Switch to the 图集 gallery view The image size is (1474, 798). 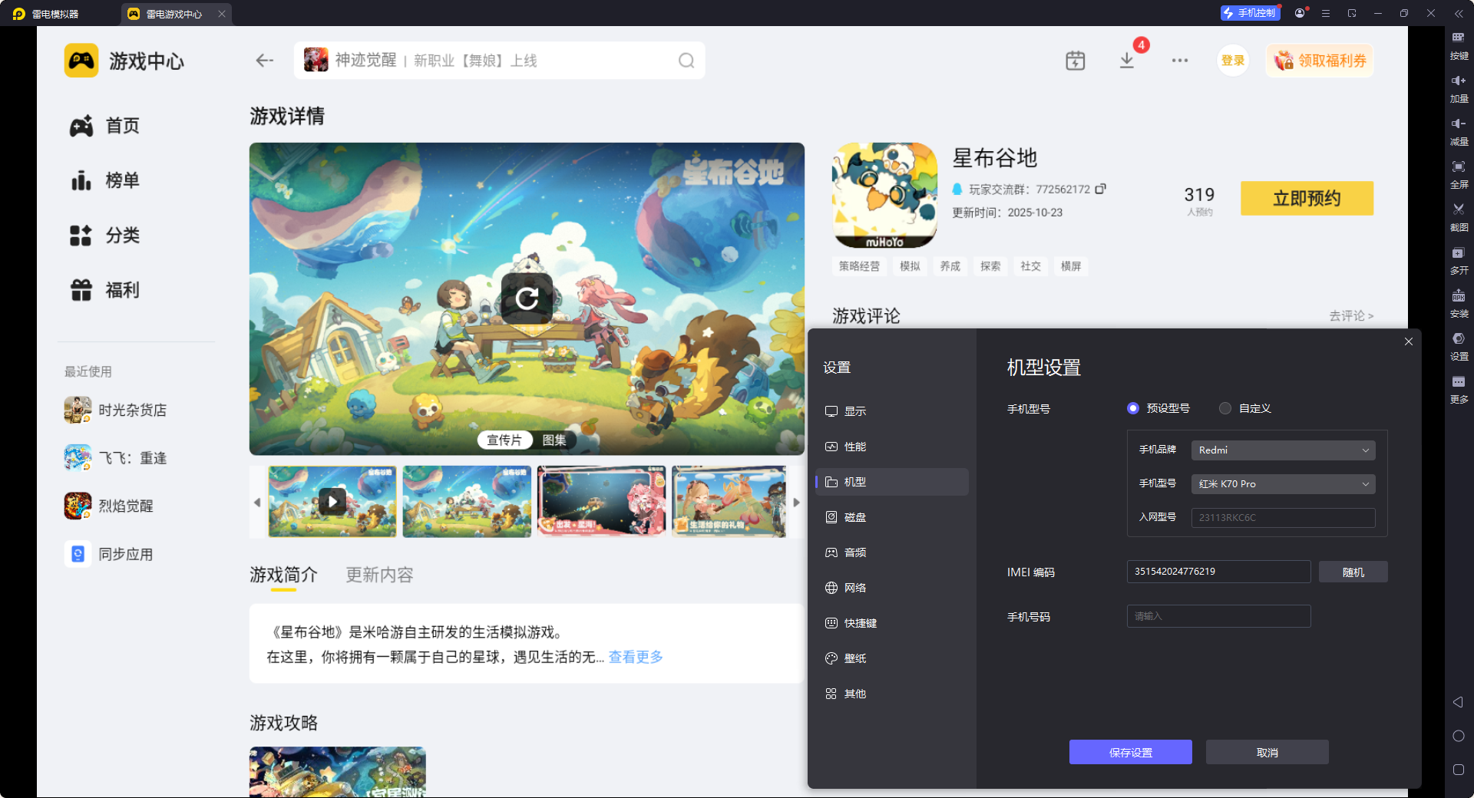coord(554,440)
